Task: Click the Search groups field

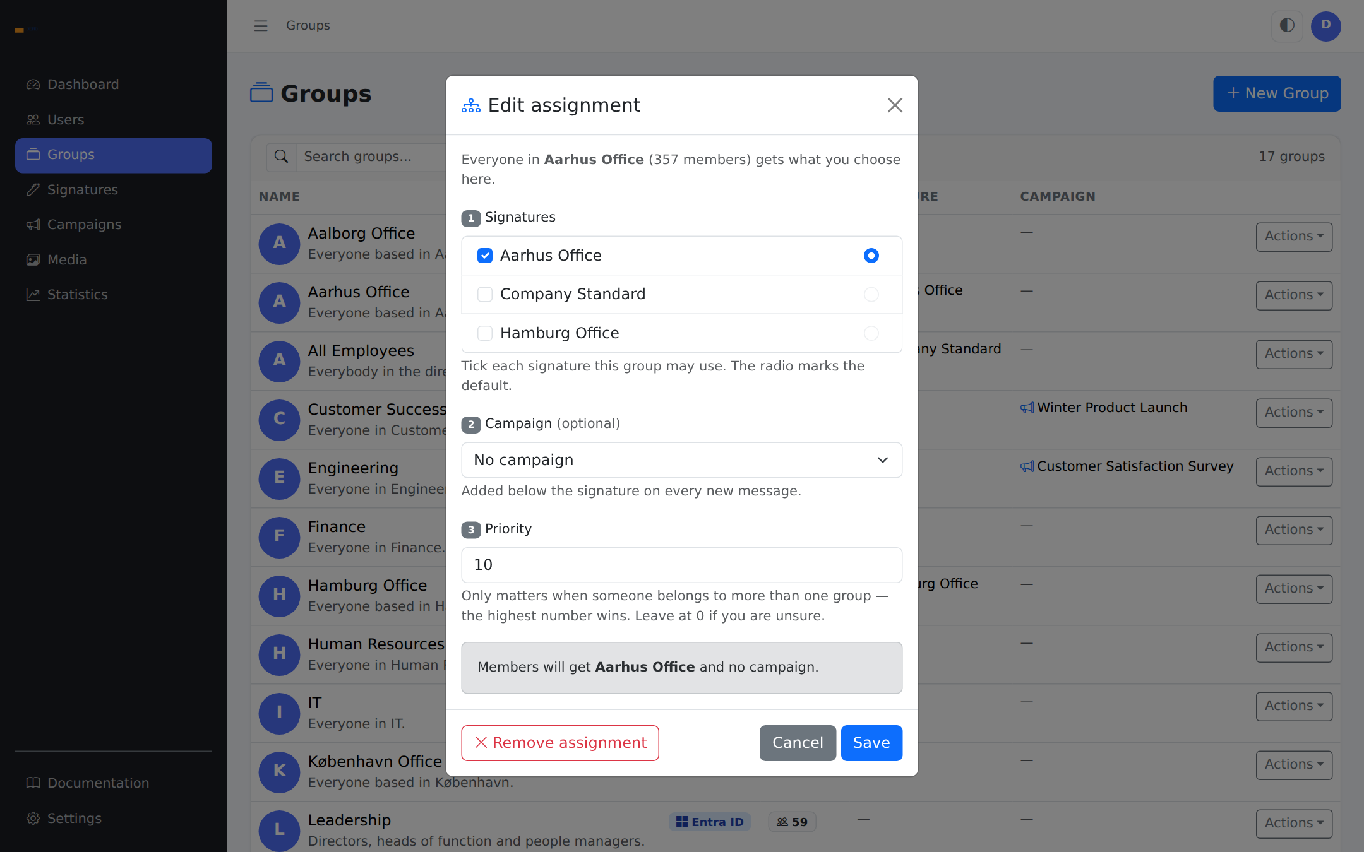Action: point(373,157)
